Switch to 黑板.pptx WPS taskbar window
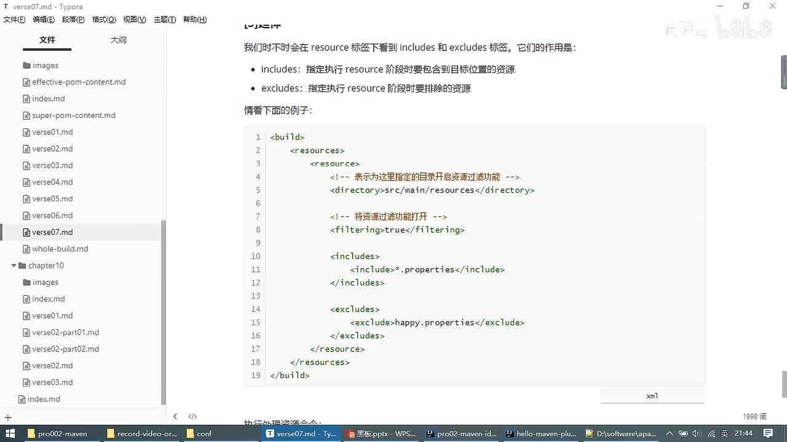Screen dimensions: 787x442 (381, 433)
